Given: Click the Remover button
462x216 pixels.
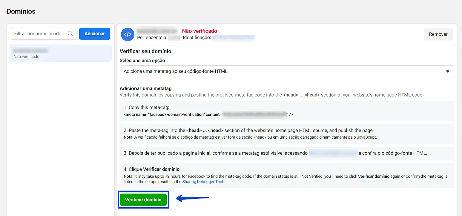Looking at the screenshot, I should click(x=438, y=34).
